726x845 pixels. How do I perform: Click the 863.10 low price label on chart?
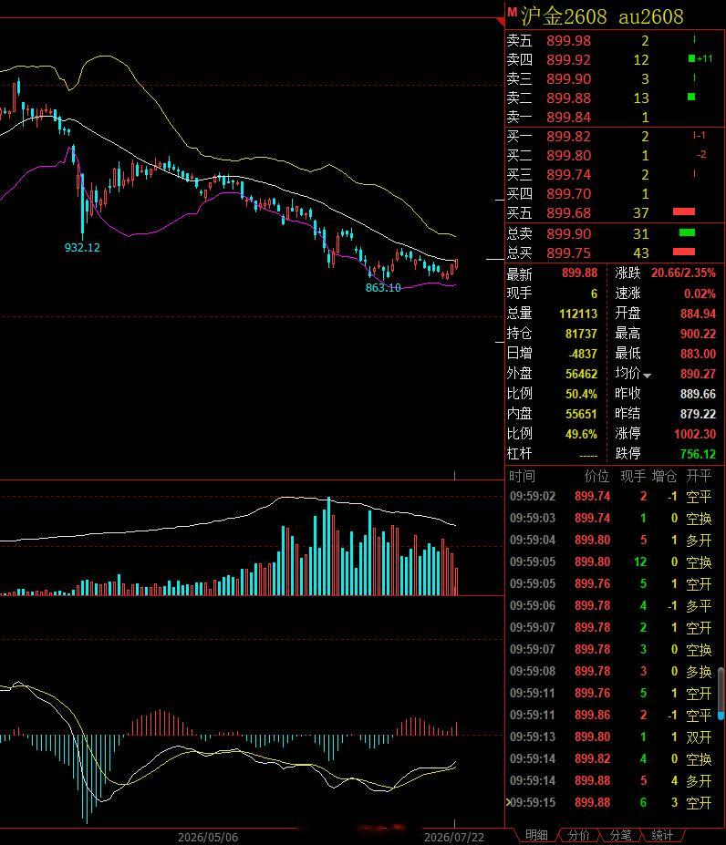pyautogui.click(x=383, y=288)
